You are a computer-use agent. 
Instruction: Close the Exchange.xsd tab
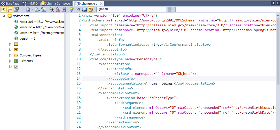click(x=101, y=4)
